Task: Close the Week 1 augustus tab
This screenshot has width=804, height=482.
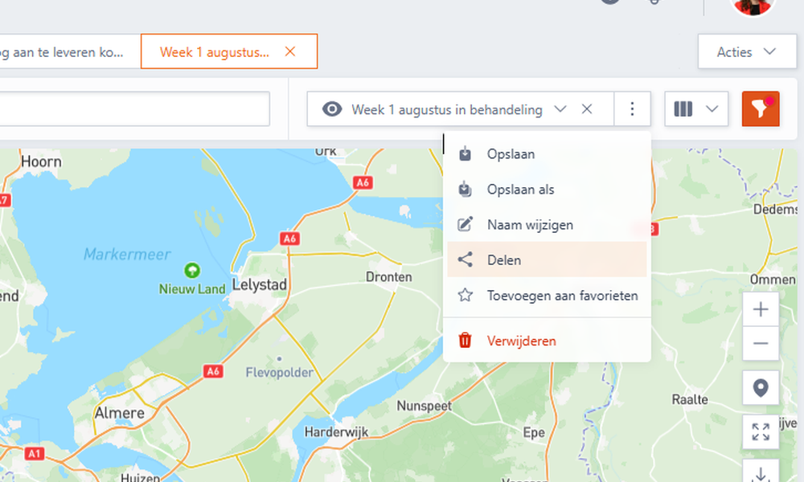Action: pos(290,51)
